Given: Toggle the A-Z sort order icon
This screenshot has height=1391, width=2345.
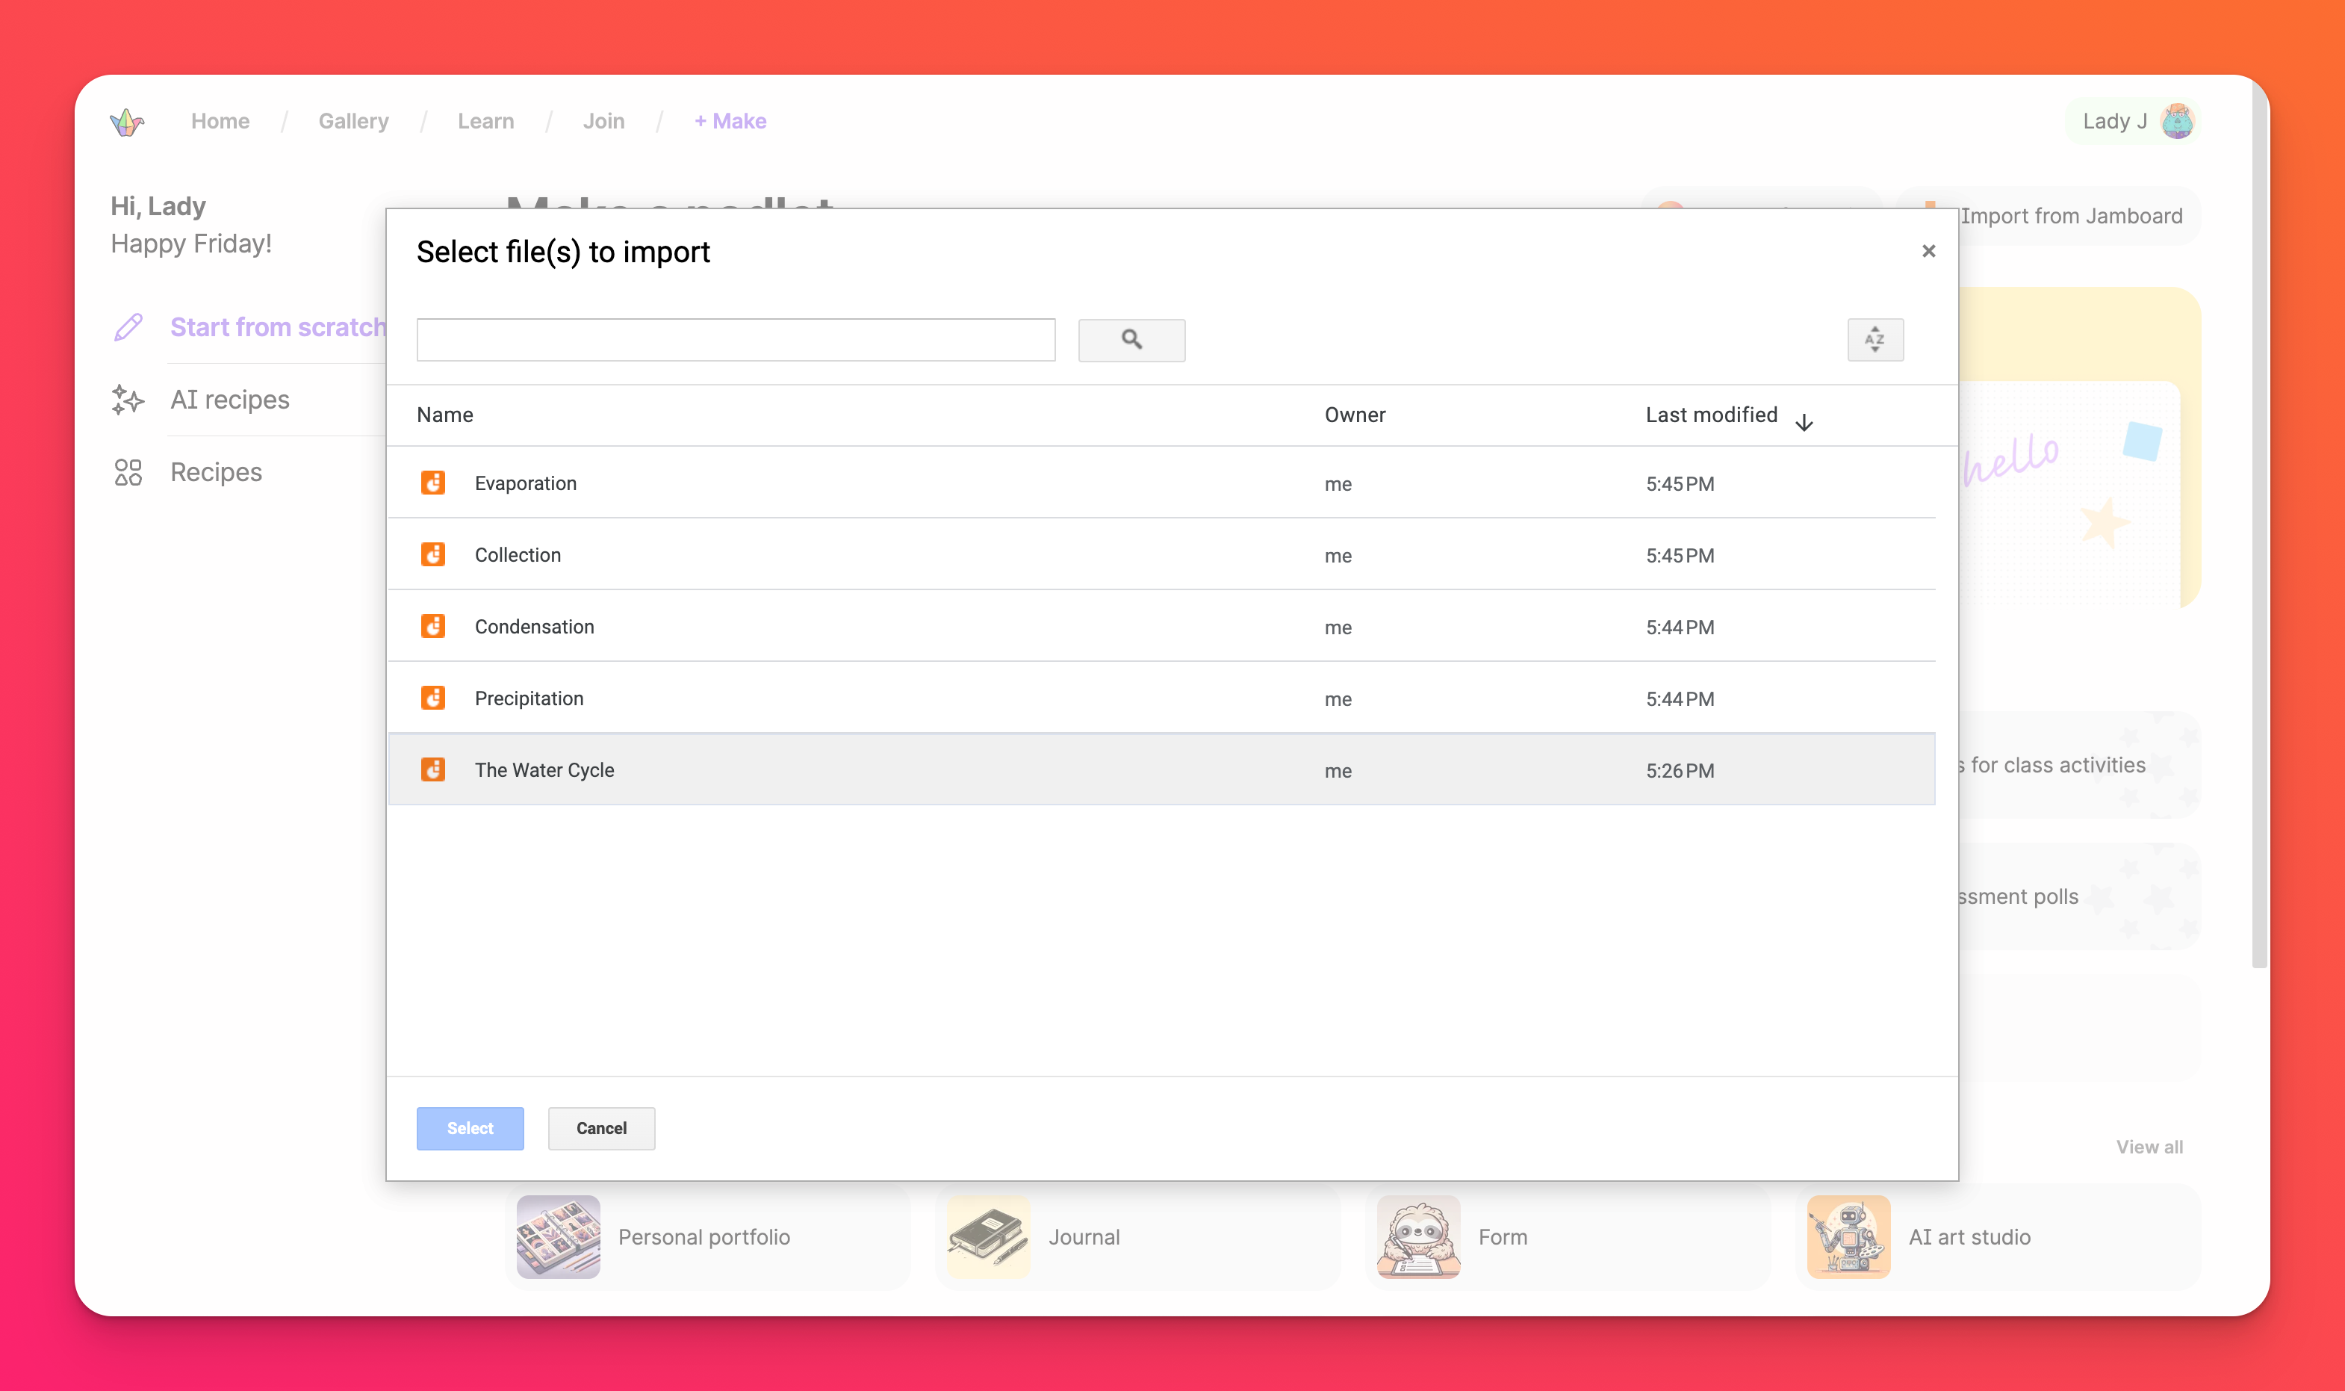Looking at the screenshot, I should pos(1874,339).
